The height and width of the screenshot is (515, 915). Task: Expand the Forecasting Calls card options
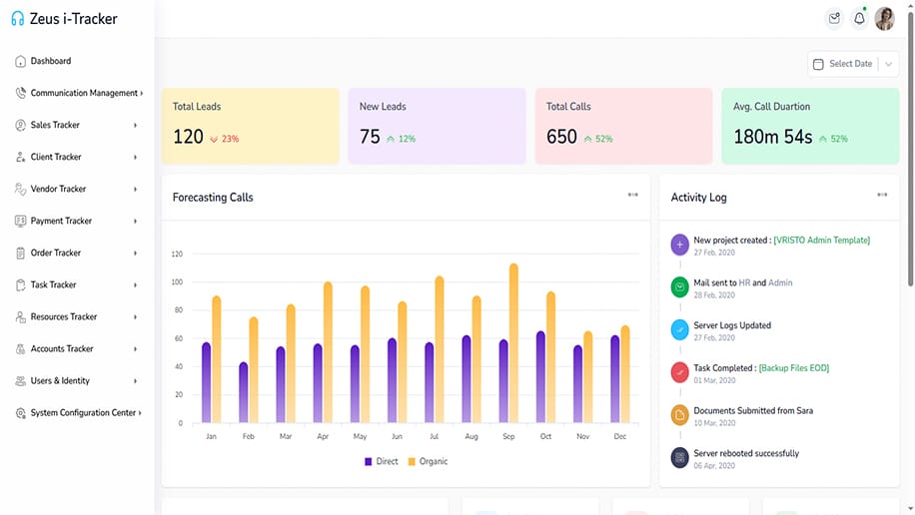pyautogui.click(x=632, y=196)
